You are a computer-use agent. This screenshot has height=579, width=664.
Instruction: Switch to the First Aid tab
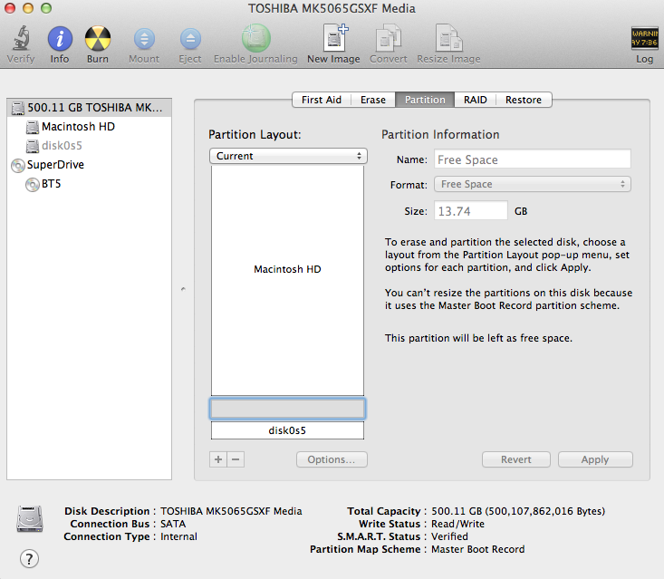pyautogui.click(x=322, y=100)
